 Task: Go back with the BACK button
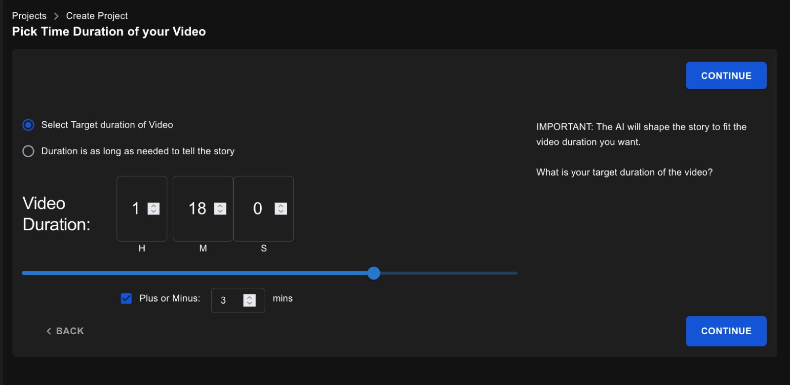pos(65,331)
